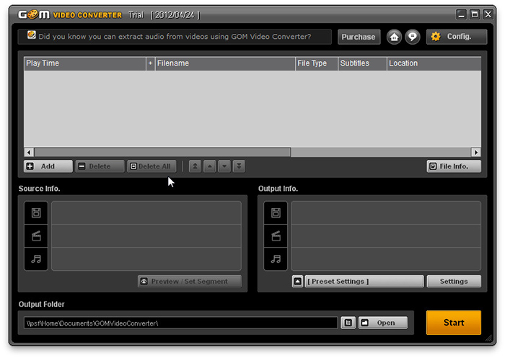Click the Output Info file format icon
The height and width of the screenshot is (358, 505).
click(x=276, y=212)
